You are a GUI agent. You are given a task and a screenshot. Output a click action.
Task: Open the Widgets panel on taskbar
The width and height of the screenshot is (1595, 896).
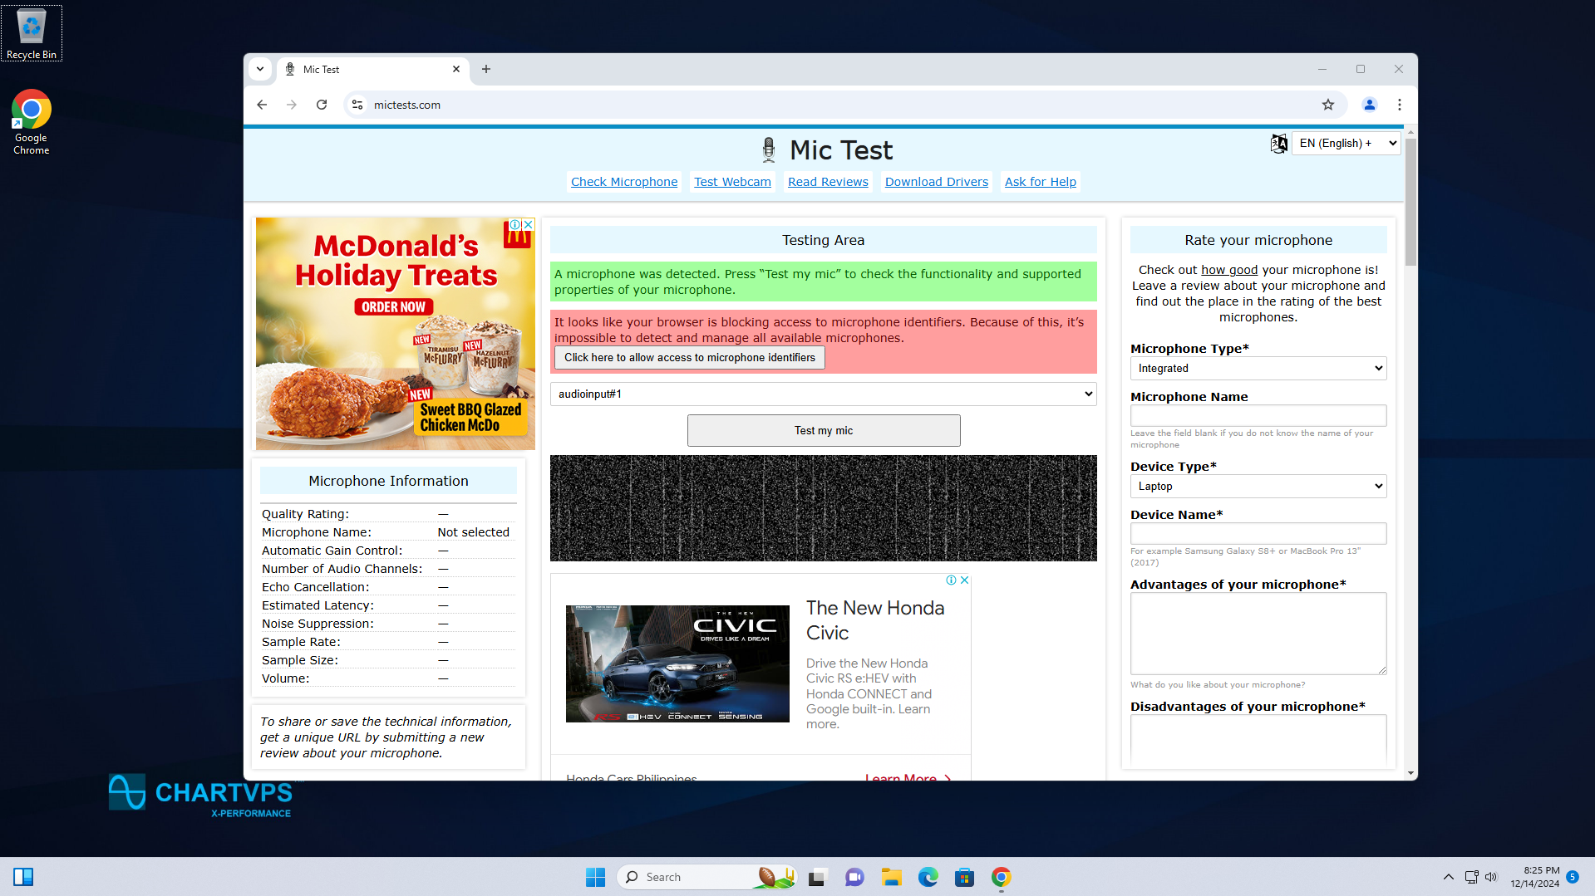23,877
